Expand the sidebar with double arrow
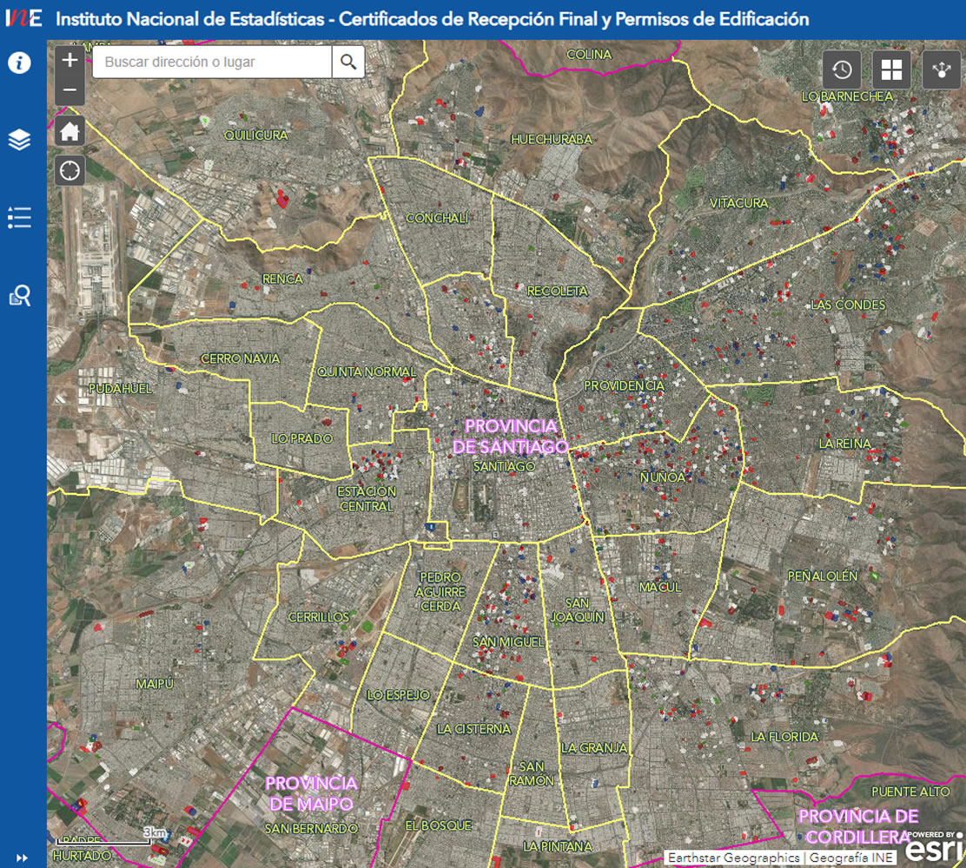 23,858
